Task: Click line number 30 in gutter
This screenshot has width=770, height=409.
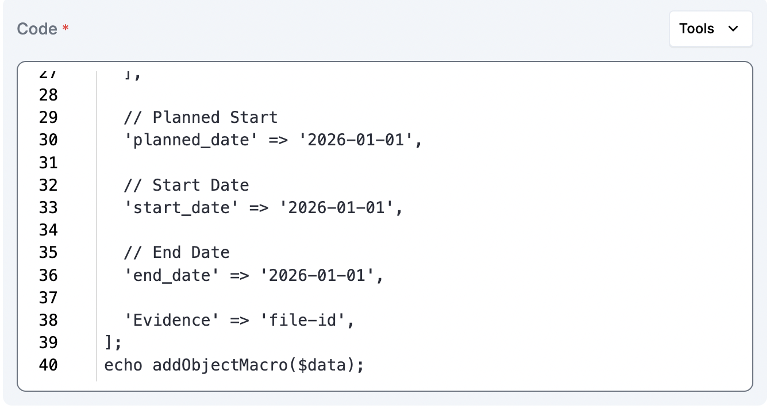Action: pyautogui.click(x=48, y=140)
